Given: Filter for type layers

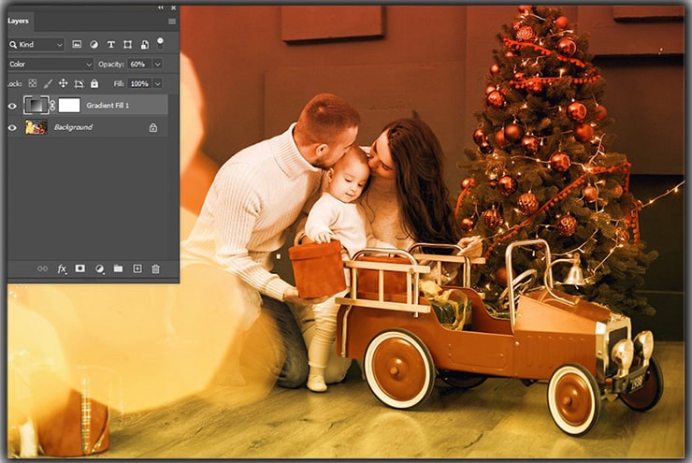Looking at the screenshot, I should (110, 45).
